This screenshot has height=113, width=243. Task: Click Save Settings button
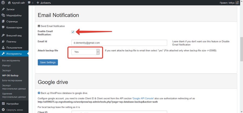[x=48, y=62]
